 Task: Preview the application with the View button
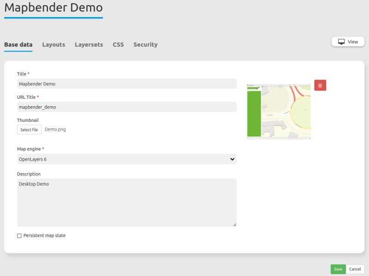(348, 41)
